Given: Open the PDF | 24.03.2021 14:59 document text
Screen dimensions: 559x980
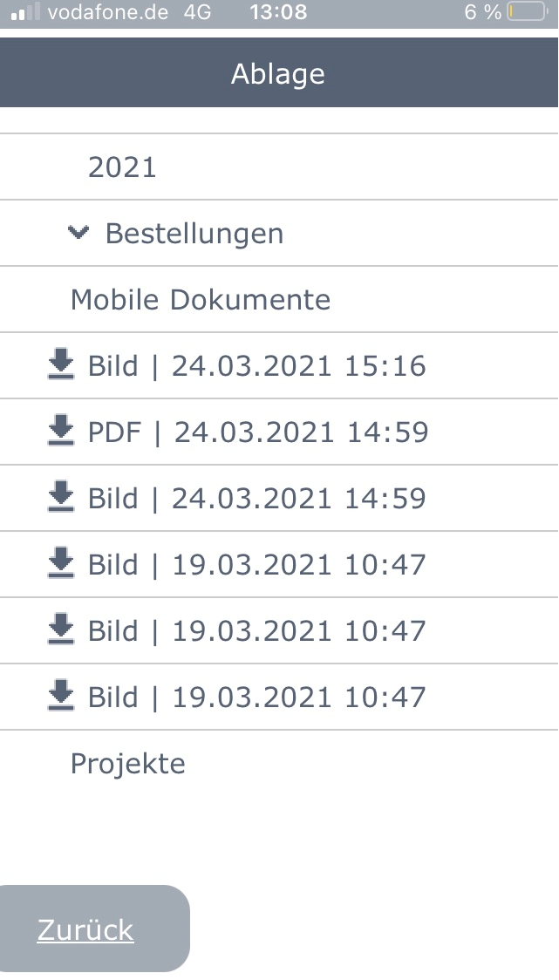Looking at the screenshot, I should [x=258, y=432].
